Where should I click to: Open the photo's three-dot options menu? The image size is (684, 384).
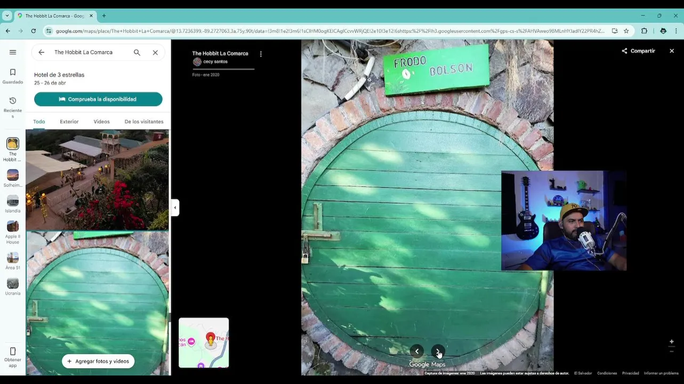261,54
